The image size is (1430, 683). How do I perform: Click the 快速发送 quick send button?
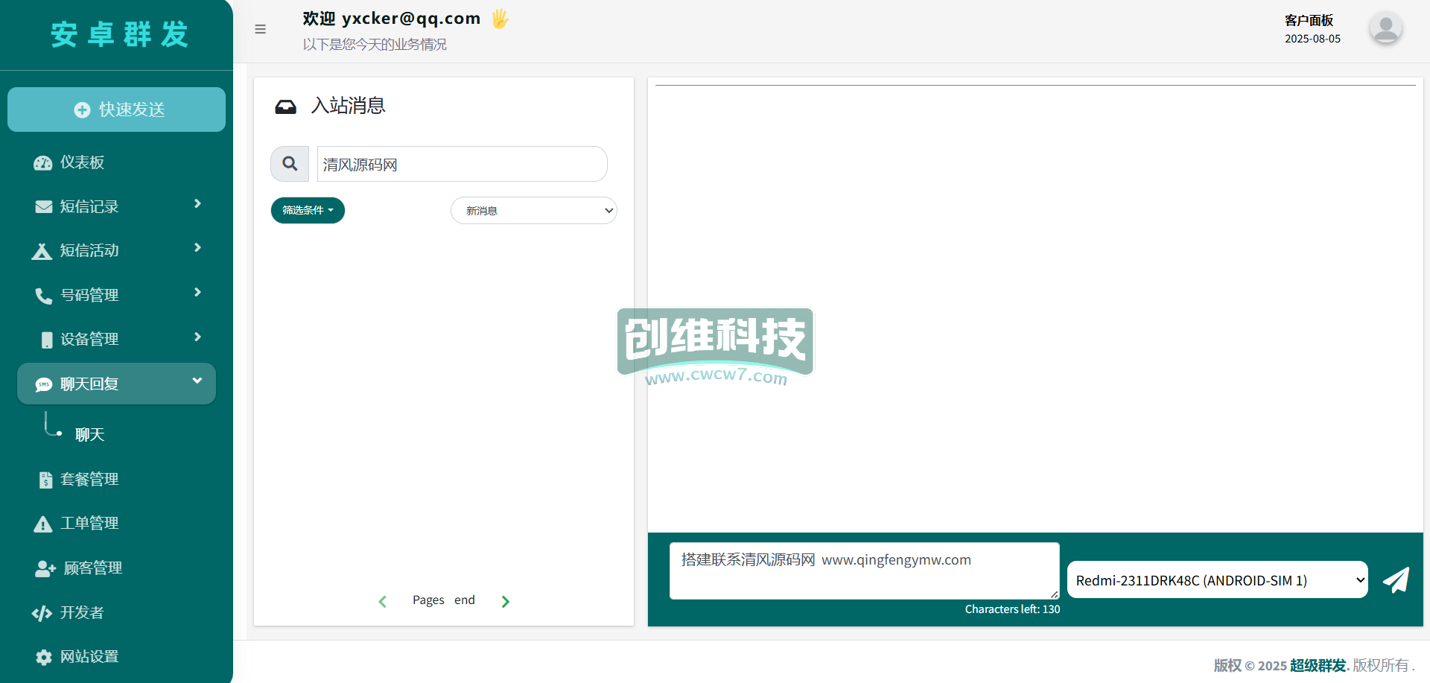click(116, 109)
